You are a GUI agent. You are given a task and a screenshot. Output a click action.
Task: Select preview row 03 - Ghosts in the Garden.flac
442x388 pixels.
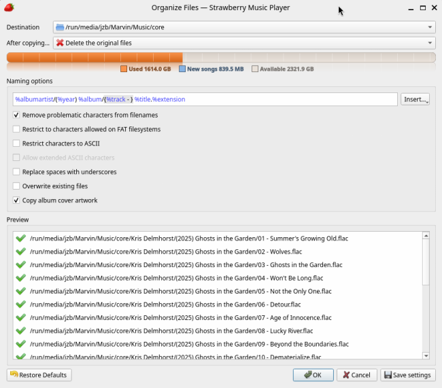[x=218, y=265]
